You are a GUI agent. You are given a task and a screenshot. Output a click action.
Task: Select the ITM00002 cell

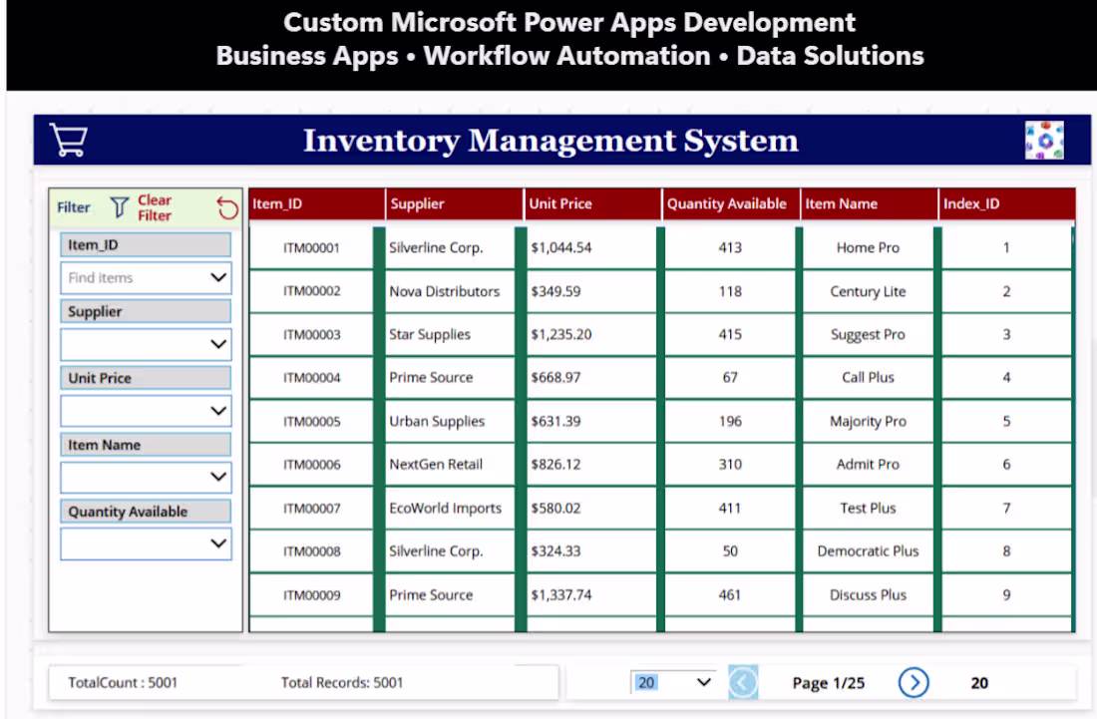(x=311, y=291)
